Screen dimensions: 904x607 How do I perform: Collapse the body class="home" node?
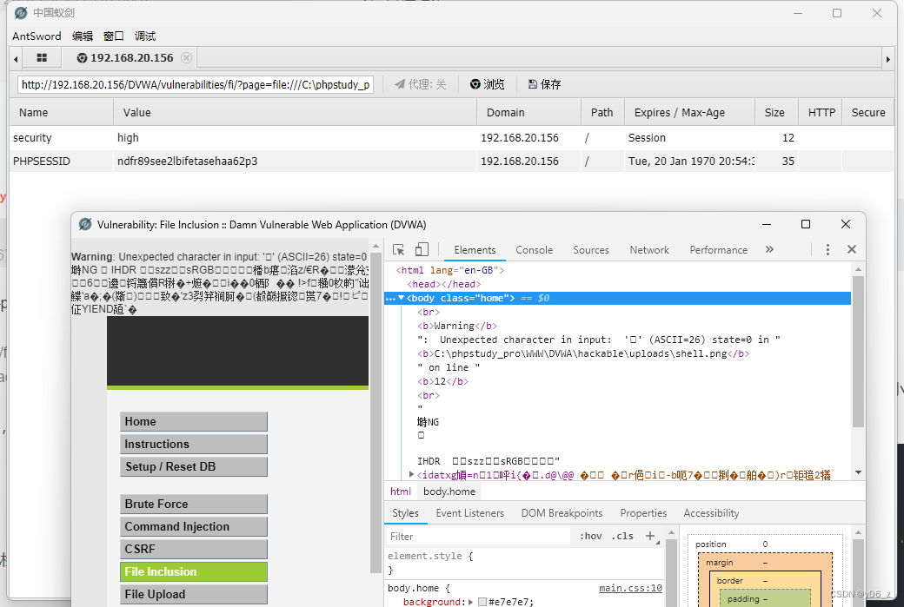(402, 298)
